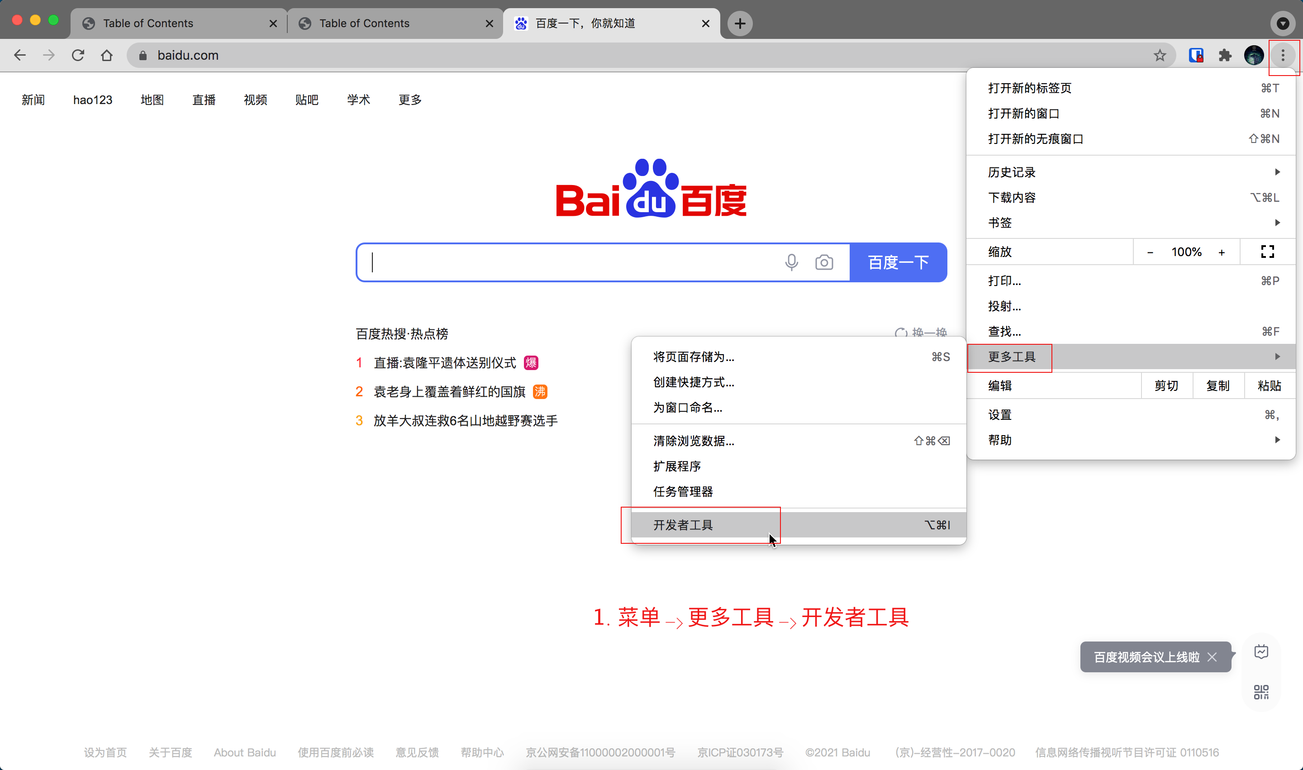Image resolution: width=1303 pixels, height=770 pixels.
Task: Open the three-dot Chrome menu
Action: click(x=1283, y=55)
